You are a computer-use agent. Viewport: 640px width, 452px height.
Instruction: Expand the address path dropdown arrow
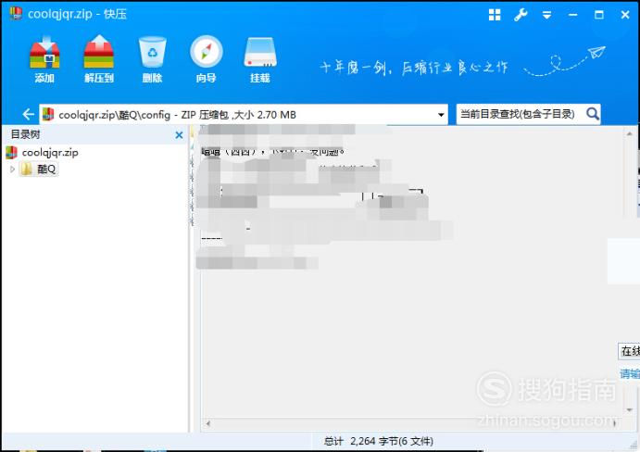click(441, 115)
